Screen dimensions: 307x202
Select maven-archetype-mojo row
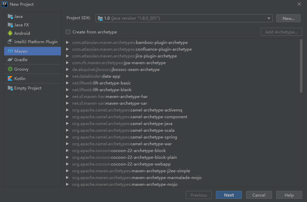coord(182,184)
